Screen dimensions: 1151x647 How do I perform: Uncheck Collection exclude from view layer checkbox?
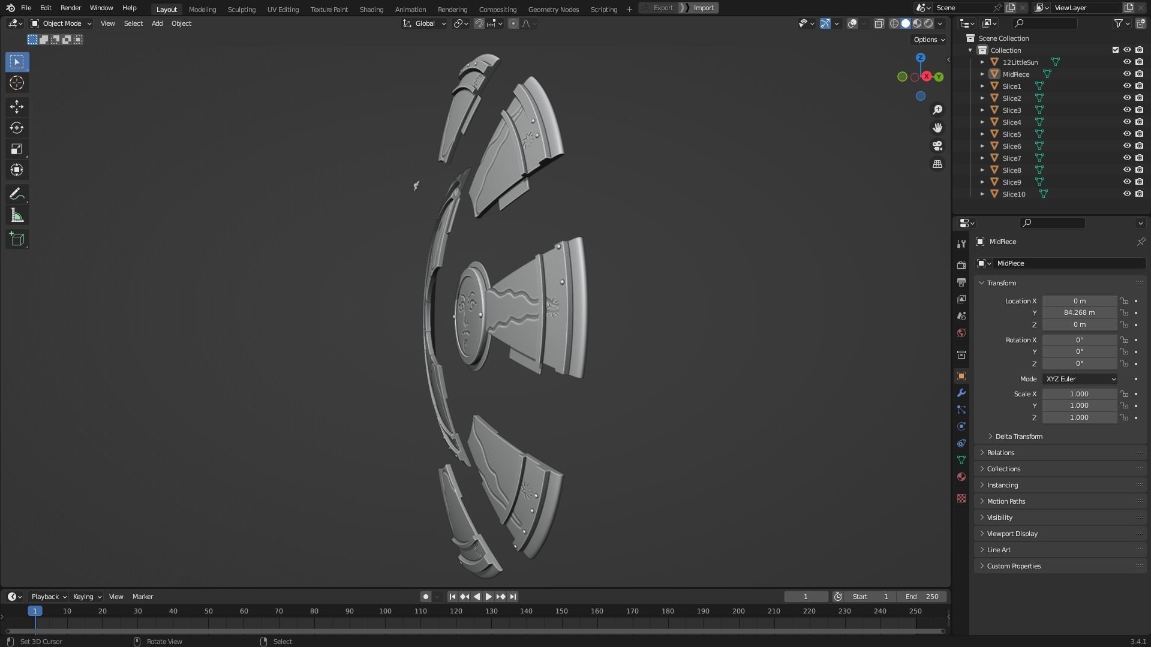1116,50
